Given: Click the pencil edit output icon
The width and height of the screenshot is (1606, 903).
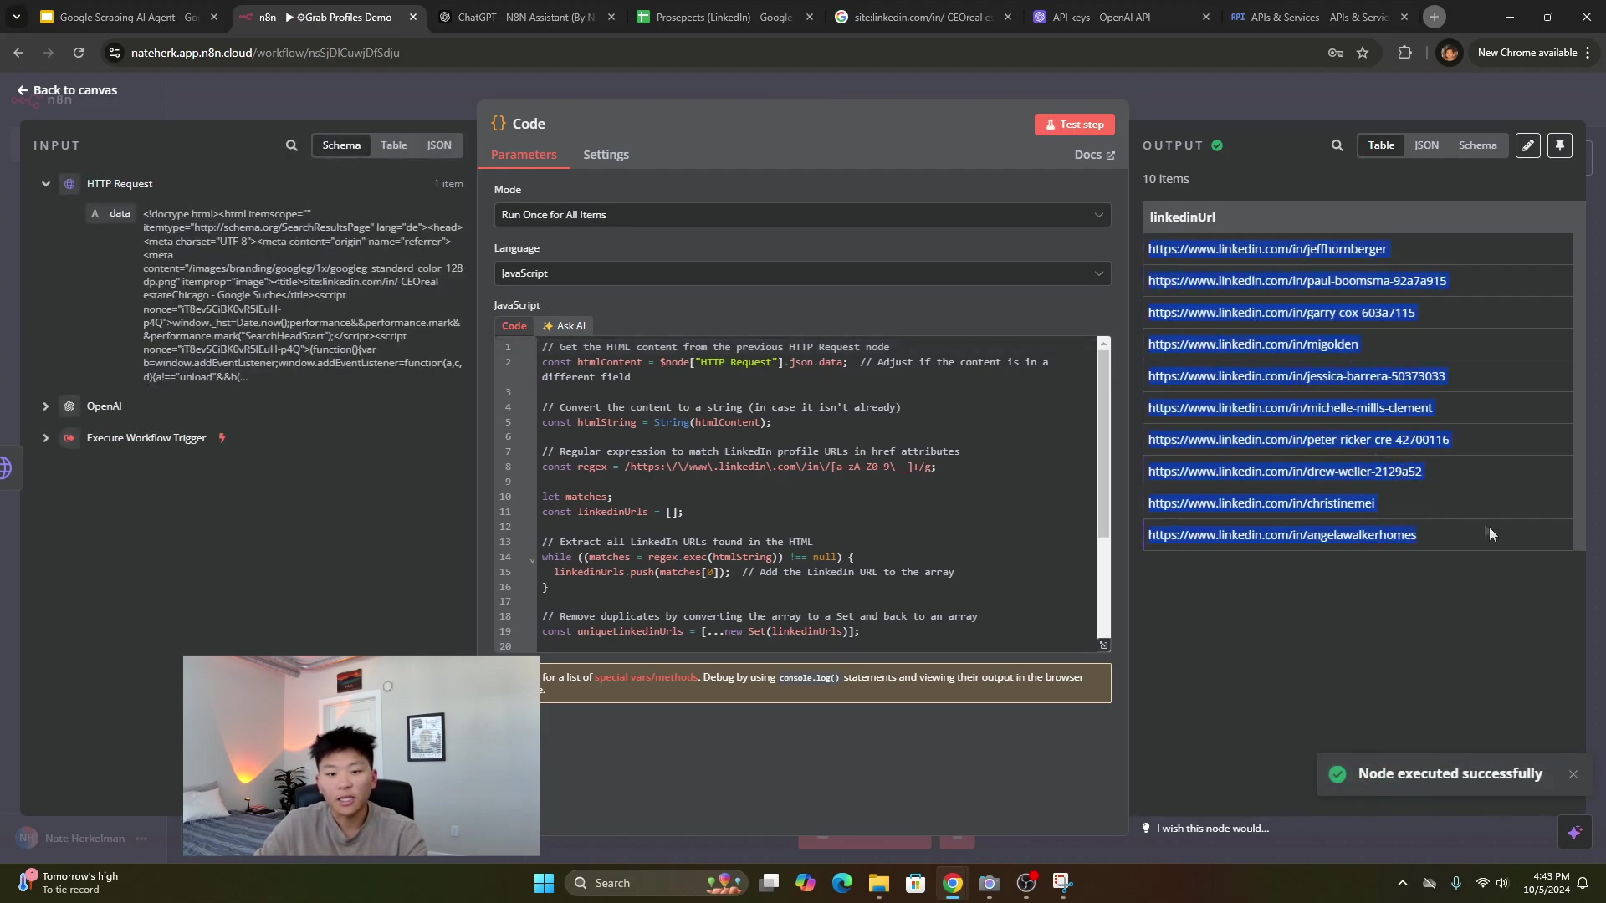Looking at the screenshot, I should 1527,145.
